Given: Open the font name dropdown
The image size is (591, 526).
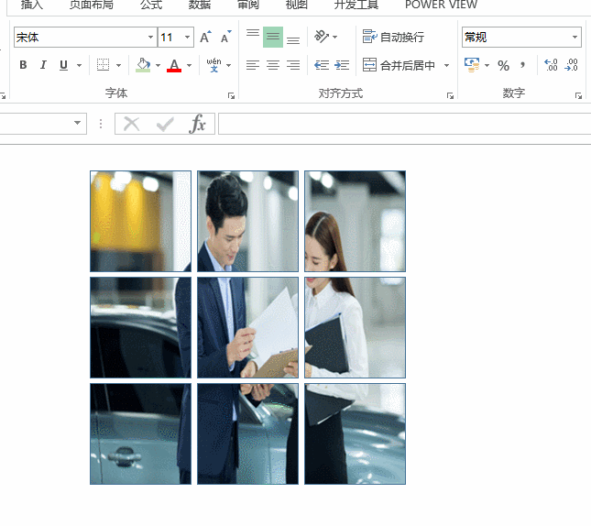Looking at the screenshot, I should 150,38.
